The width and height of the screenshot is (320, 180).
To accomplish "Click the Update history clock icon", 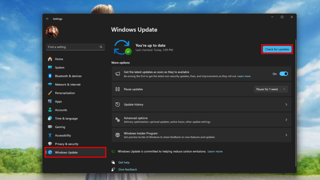I will tap(118, 104).
